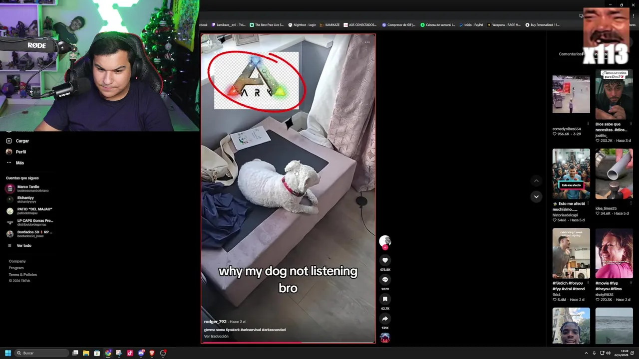
Task: Open spinning sound disc below share
Action: tap(385, 338)
